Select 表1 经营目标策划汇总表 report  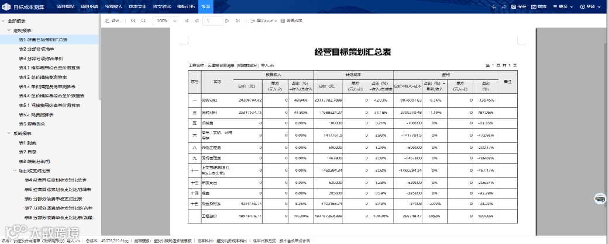[49, 40]
